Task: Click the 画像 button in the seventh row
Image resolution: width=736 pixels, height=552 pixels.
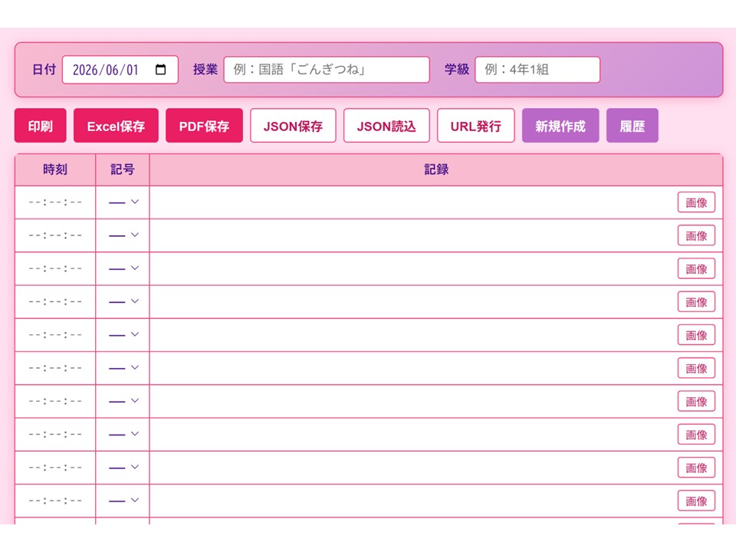Action: pos(696,401)
